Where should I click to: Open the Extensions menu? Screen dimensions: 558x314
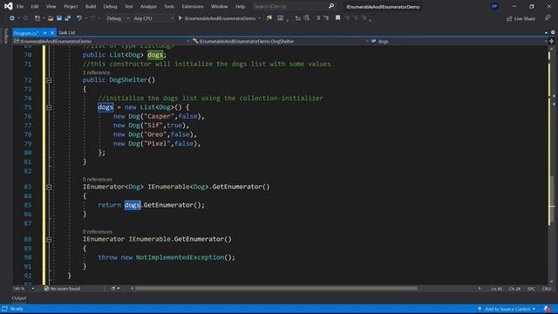coord(193,6)
